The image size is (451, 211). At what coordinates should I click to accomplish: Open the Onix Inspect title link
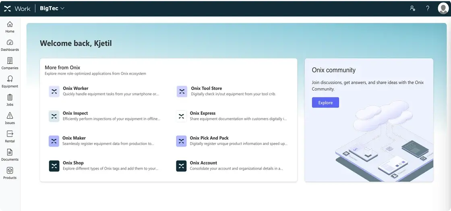pos(75,113)
